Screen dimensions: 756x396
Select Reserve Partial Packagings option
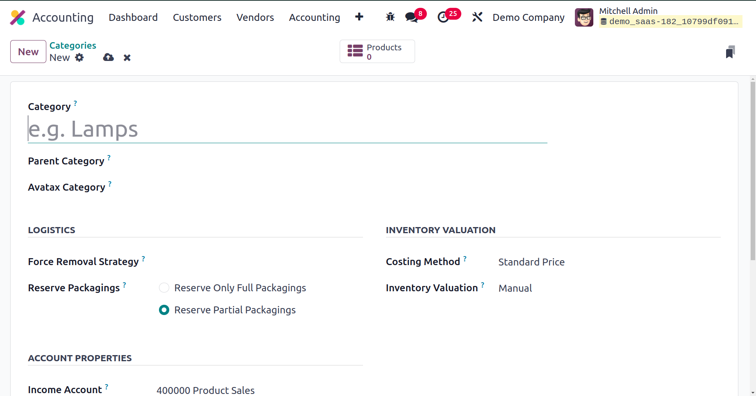tap(164, 310)
